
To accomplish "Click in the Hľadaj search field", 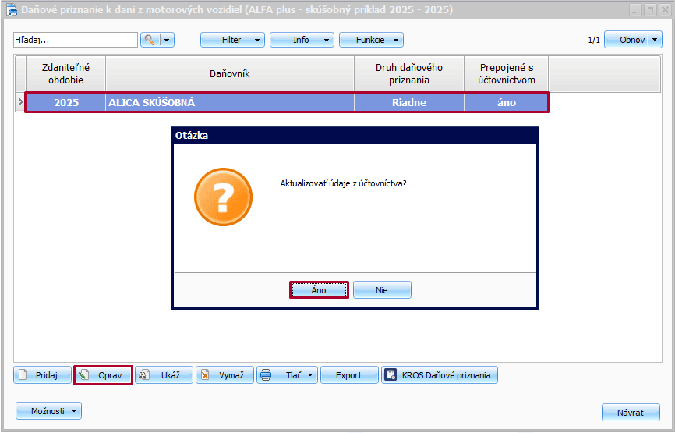I will tap(75, 40).
